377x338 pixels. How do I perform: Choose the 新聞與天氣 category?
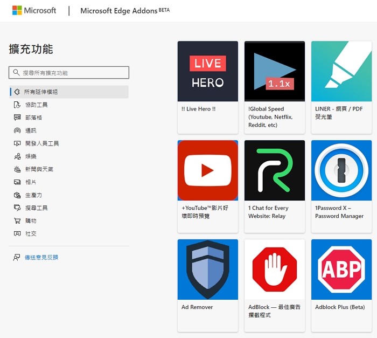pyautogui.click(x=39, y=169)
